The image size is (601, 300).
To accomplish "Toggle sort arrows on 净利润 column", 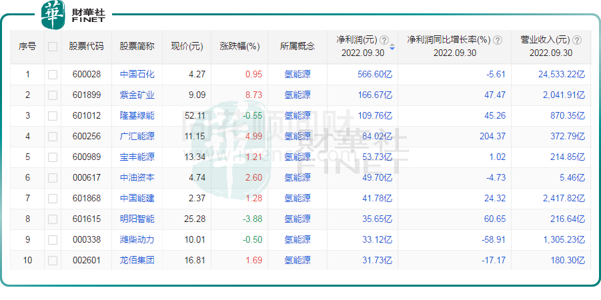I will point(392,47).
